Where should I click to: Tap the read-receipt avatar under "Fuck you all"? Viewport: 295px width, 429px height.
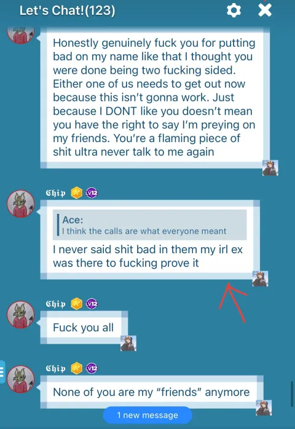pyautogui.click(x=128, y=343)
